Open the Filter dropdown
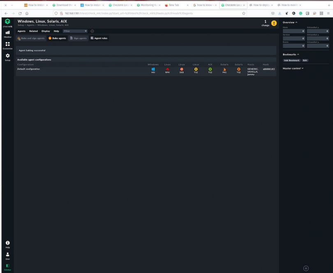The width and height of the screenshot is (333, 273). (74, 31)
